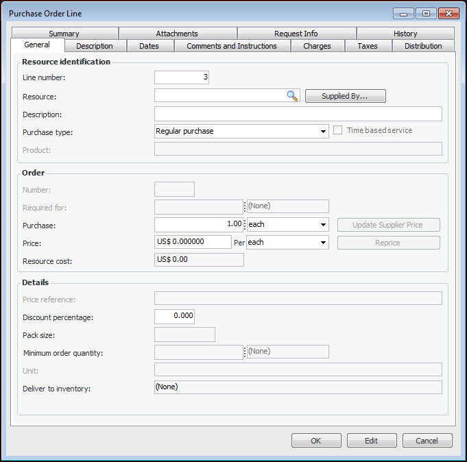Tick the Time based service checkbox

337,130
